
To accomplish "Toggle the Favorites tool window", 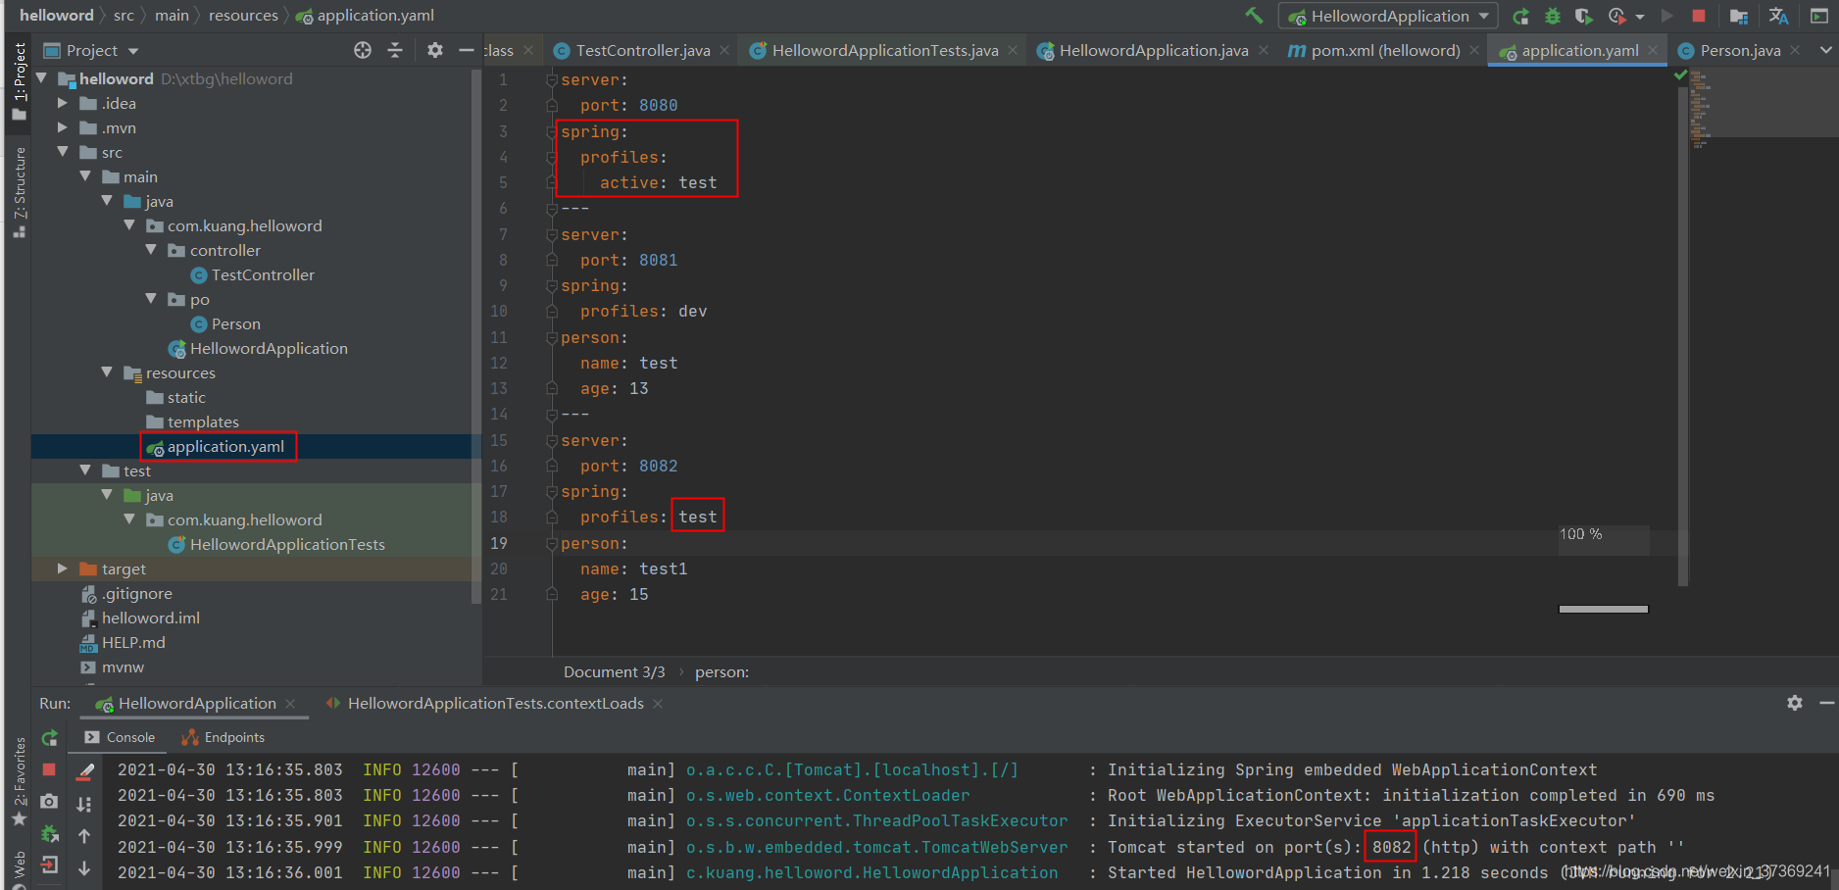I will pos(20,784).
